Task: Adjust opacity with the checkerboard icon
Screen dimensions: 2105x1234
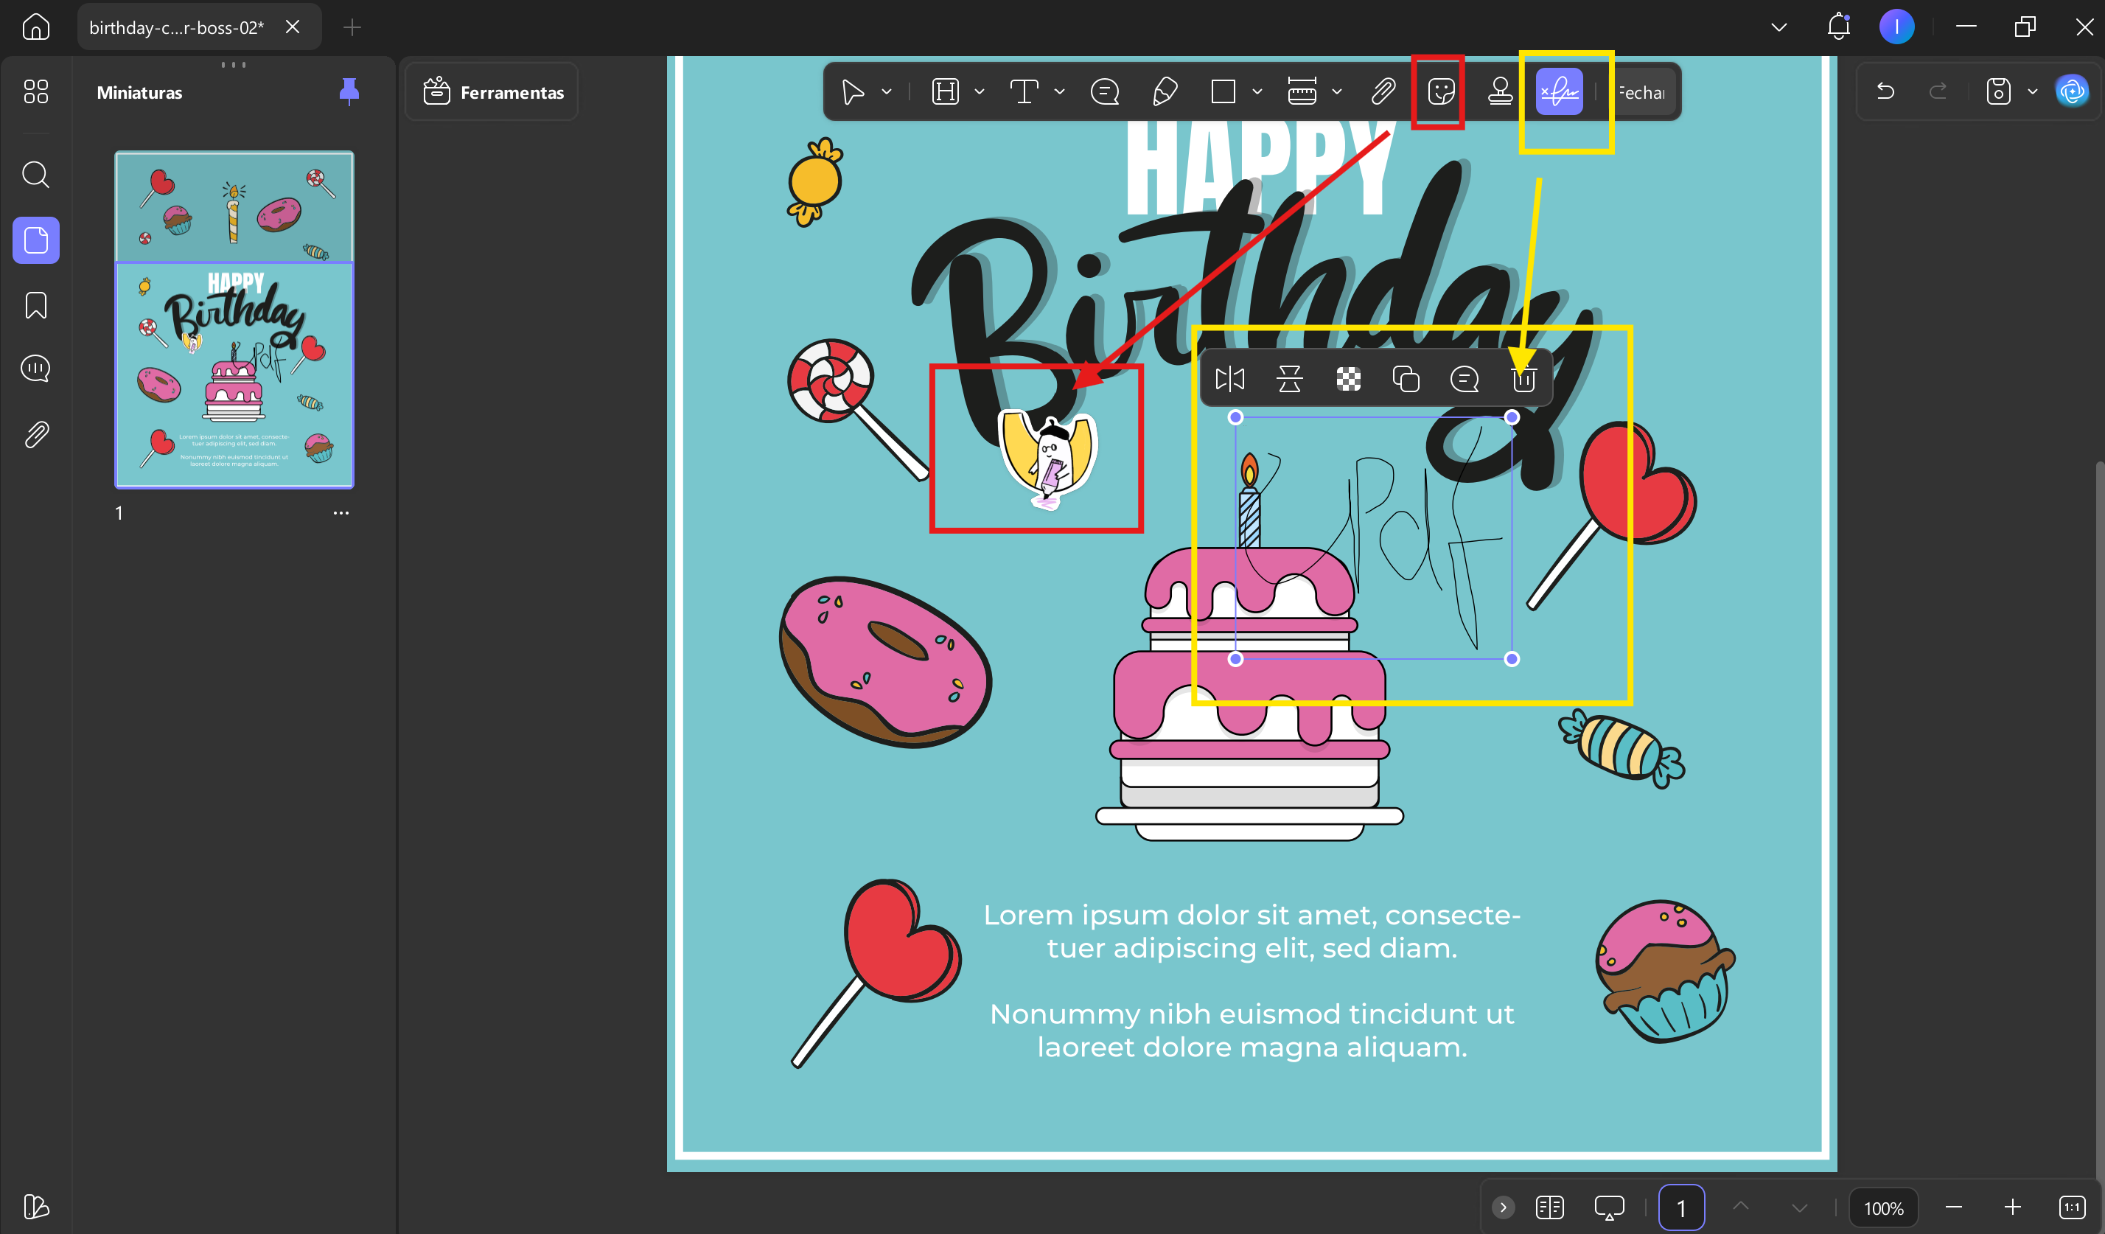Action: coord(1348,380)
